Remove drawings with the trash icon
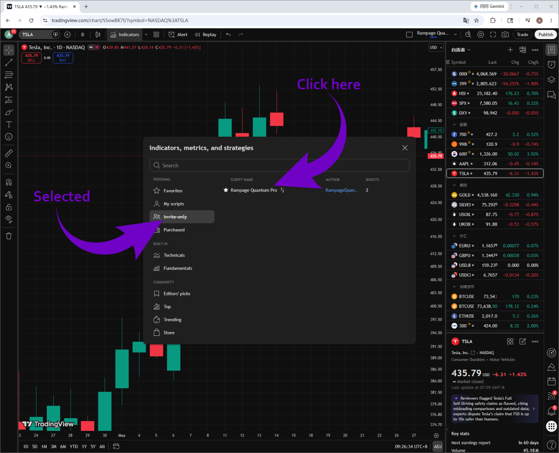The height and width of the screenshot is (453, 559). [9, 236]
